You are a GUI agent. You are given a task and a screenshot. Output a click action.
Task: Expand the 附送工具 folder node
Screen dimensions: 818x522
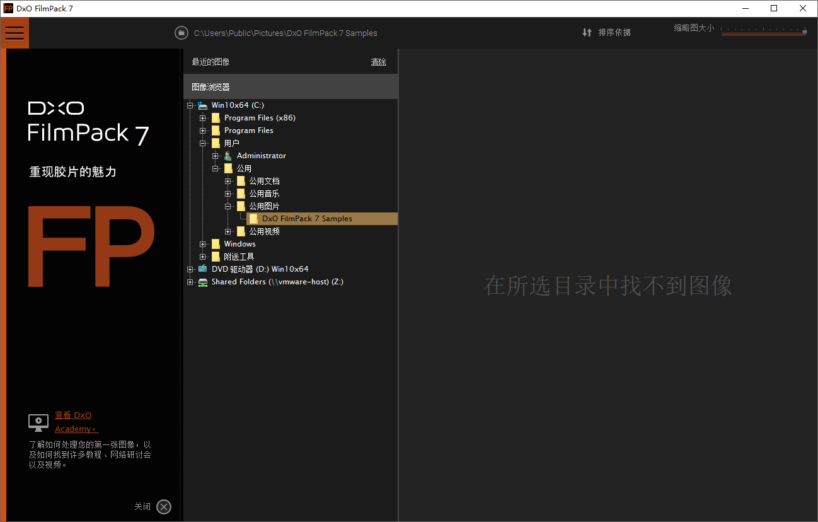[202, 257]
